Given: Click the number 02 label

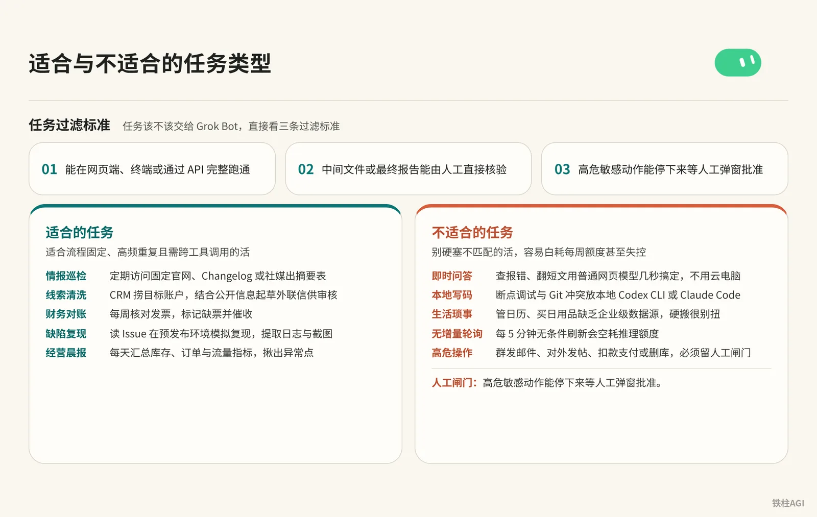Looking at the screenshot, I should [x=306, y=169].
